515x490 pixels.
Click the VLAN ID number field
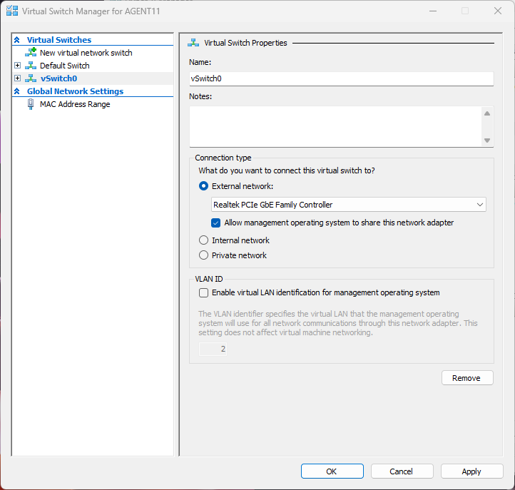tap(213, 349)
